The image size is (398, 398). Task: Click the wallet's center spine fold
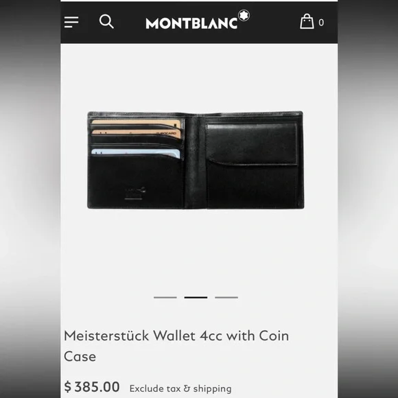[195, 161]
